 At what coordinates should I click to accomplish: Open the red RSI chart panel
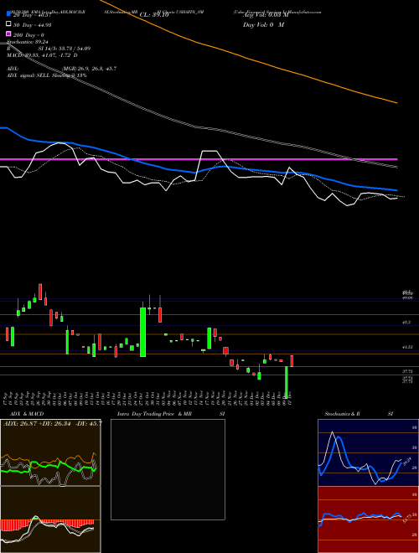368,519
